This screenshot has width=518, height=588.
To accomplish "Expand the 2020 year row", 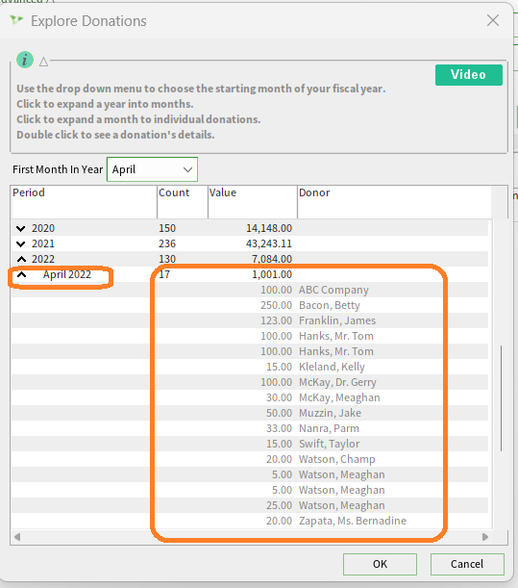I will click(21, 228).
